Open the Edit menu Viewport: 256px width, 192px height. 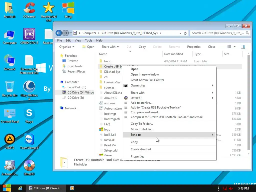click(x=68, y=40)
